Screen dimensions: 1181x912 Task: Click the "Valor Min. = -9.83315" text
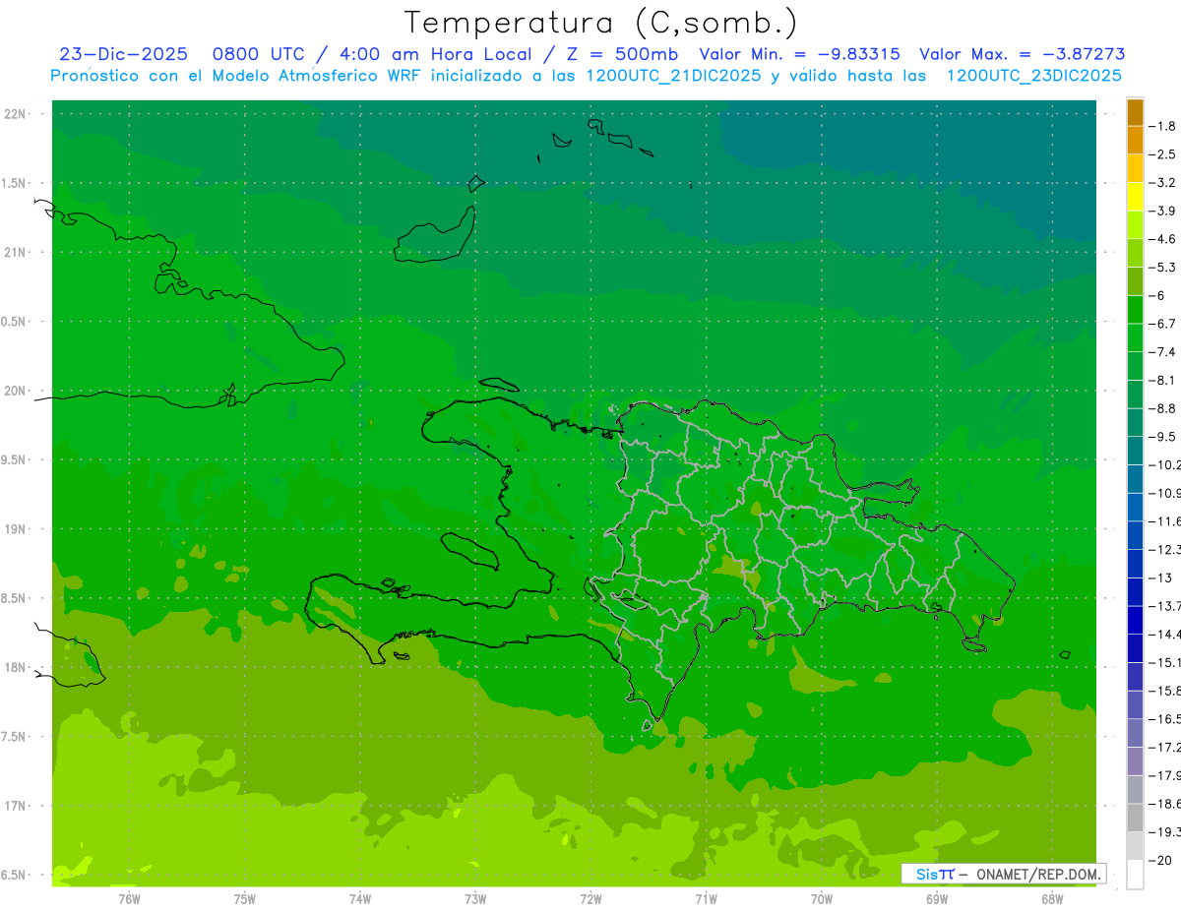(x=799, y=54)
